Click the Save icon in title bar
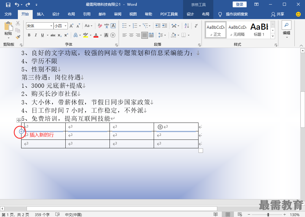The width and height of the screenshot is (305, 217). coord(8,5)
